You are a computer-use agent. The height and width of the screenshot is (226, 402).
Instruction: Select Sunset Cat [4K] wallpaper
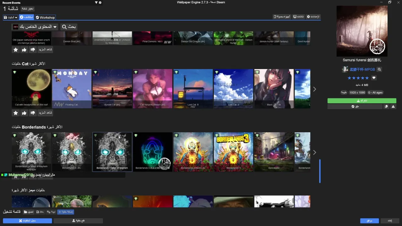[x=112, y=89]
